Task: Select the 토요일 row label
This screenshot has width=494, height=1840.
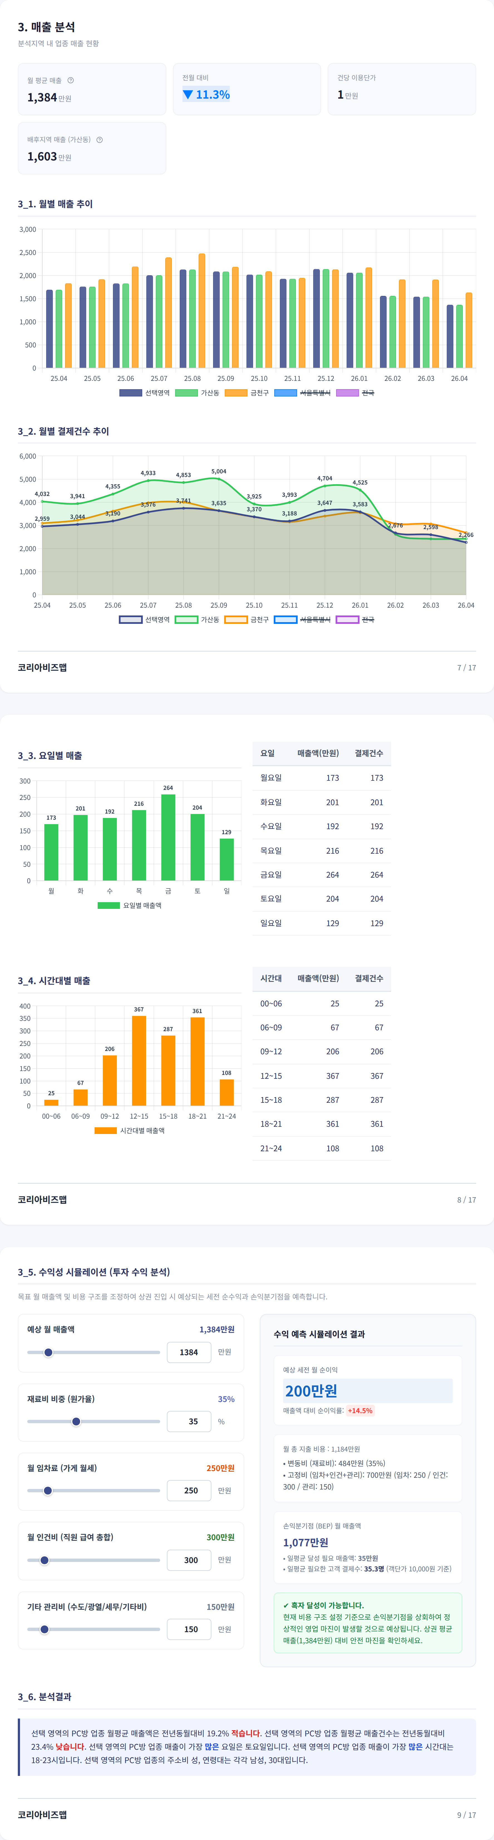Action: (x=271, y=899)
